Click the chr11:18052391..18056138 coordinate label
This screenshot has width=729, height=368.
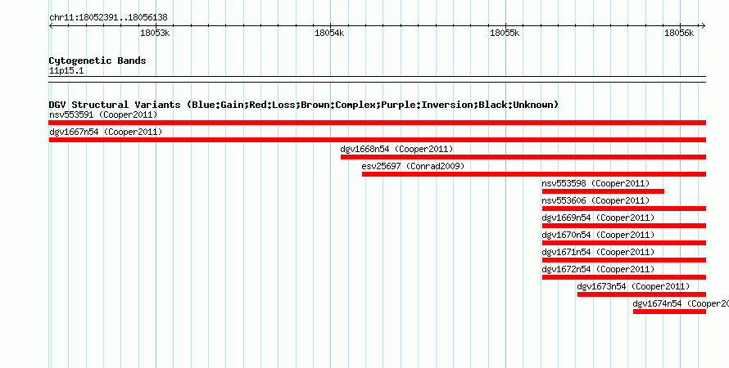(x=108, y=18)
